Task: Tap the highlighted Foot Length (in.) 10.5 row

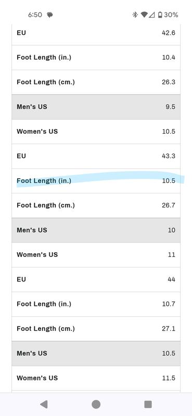Action: tap(96, 181)
